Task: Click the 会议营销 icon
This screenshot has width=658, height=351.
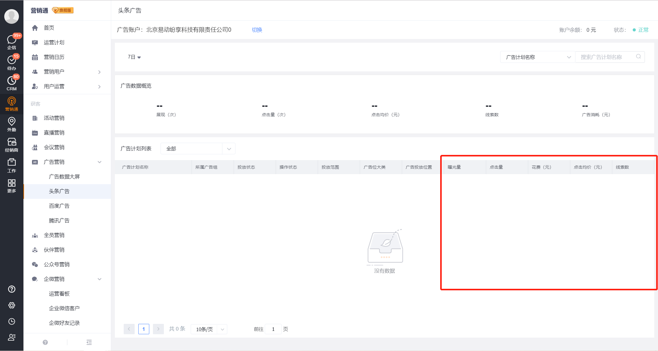Action: point(35,147)
